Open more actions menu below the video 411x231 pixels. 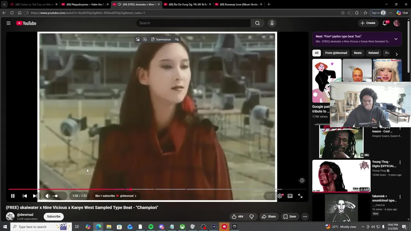305,217
